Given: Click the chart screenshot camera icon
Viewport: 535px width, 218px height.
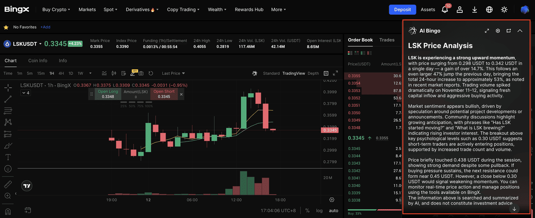Looking at the screenshot, I should click(x=141, y=73).
